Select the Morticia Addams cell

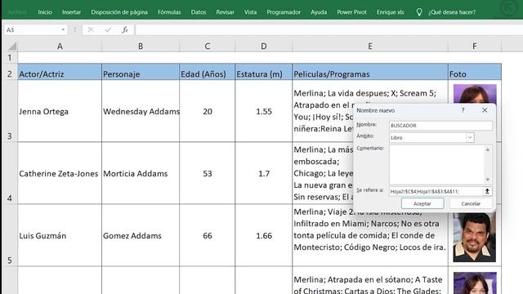tap(141, 173)
